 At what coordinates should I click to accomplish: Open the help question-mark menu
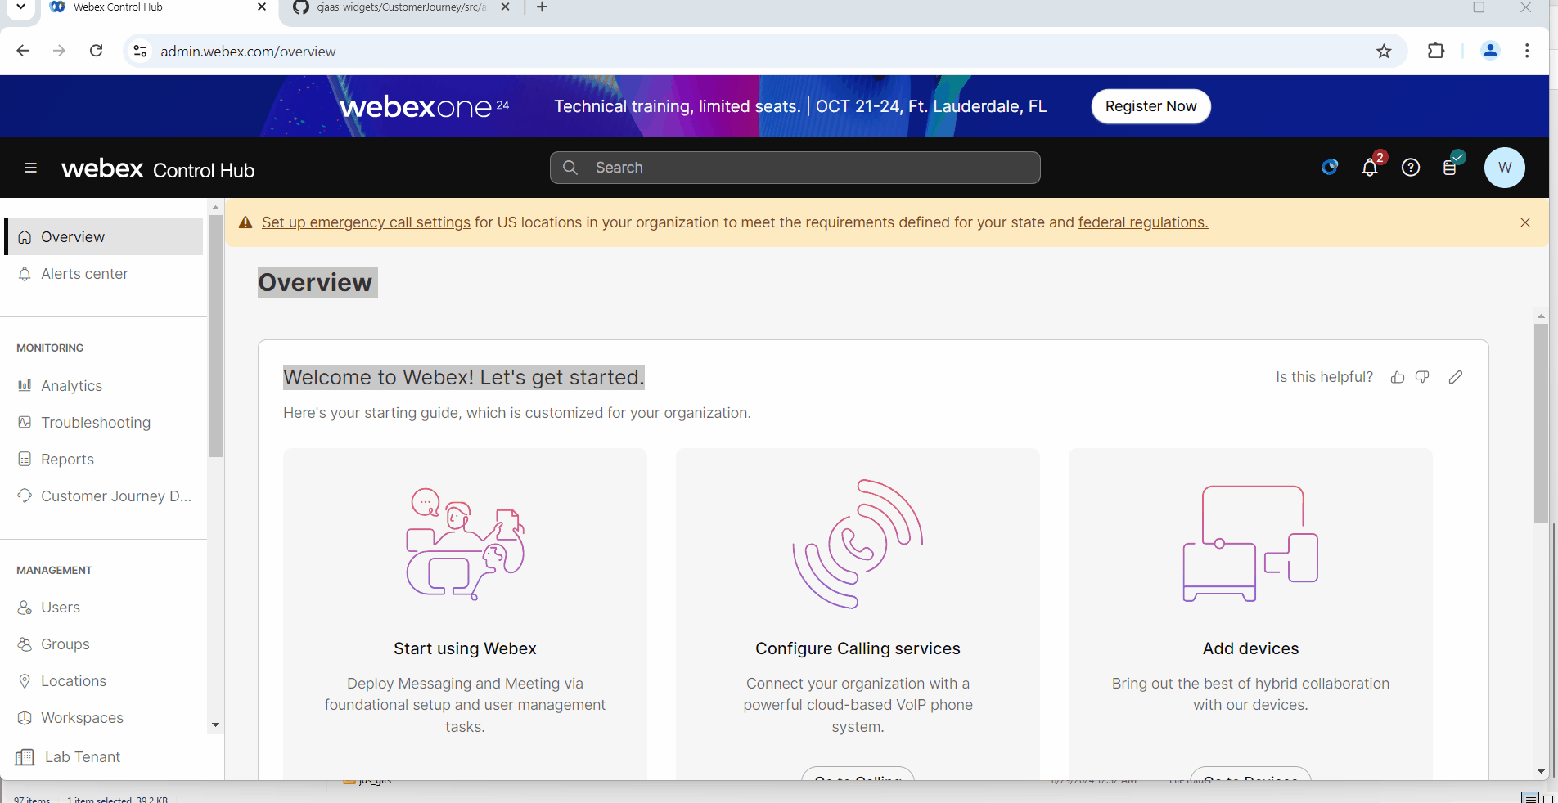pyautogui.click(x=1411, y=168)
